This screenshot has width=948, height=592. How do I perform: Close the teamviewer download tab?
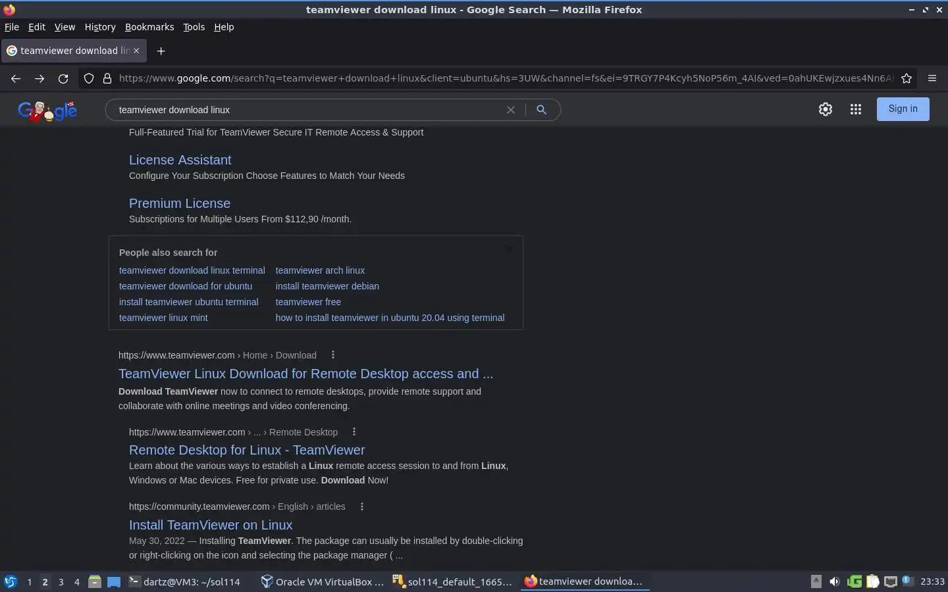coord(136,51)
